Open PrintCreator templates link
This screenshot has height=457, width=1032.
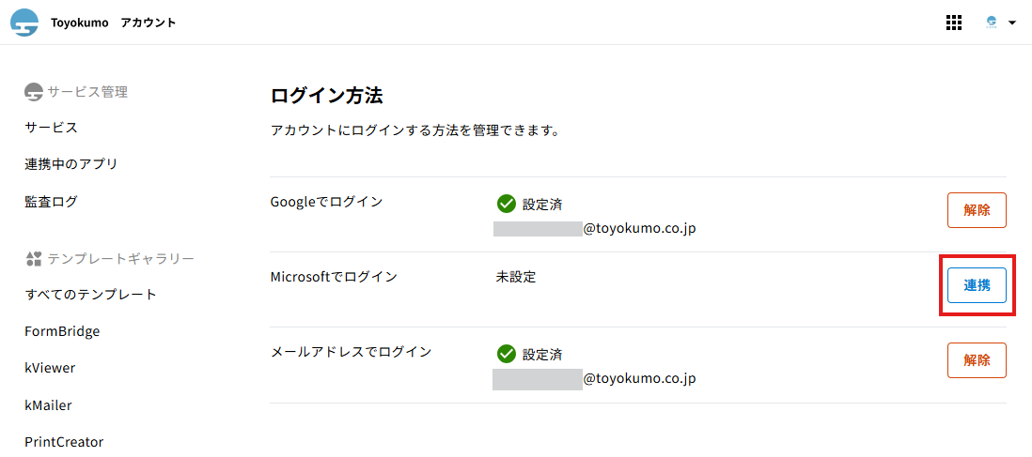pos(64,442)
